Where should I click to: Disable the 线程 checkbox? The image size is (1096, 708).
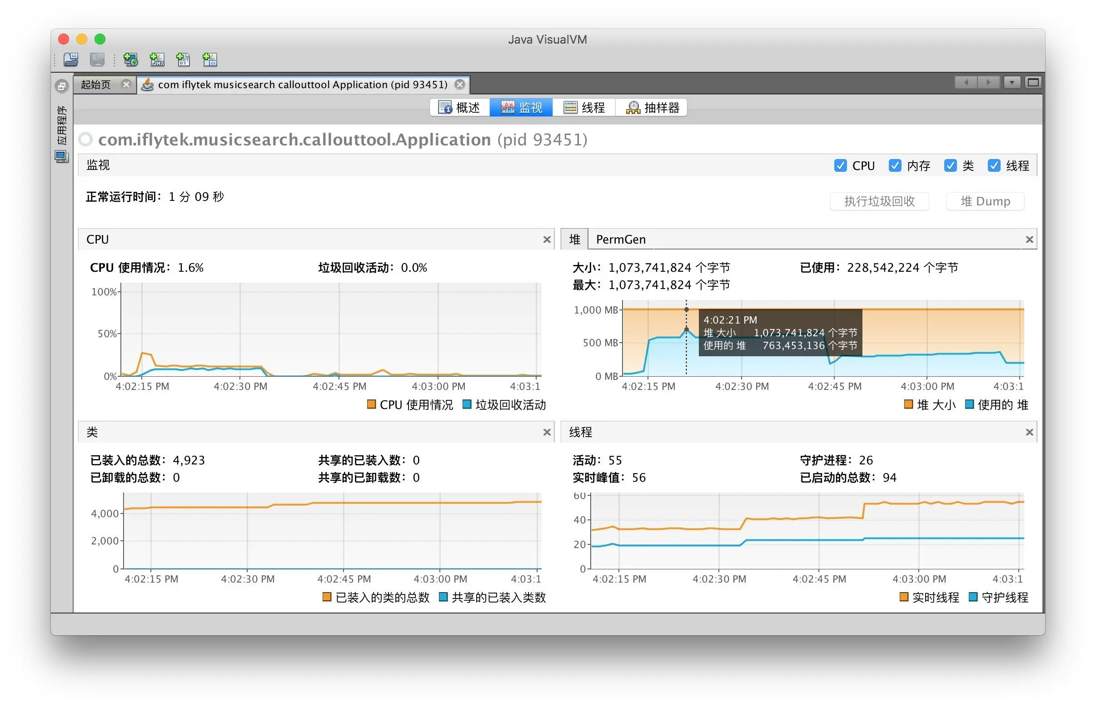click(x=993, y=165)
